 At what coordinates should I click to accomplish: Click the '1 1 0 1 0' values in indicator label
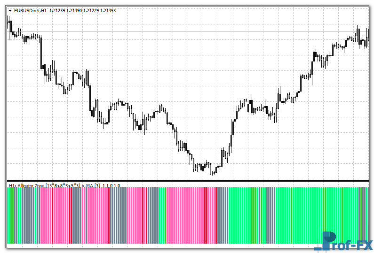pos(111,186)
